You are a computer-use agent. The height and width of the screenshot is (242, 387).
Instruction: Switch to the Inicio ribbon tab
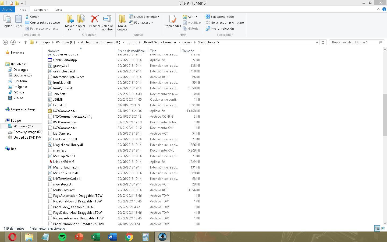[x=23, y=10]
